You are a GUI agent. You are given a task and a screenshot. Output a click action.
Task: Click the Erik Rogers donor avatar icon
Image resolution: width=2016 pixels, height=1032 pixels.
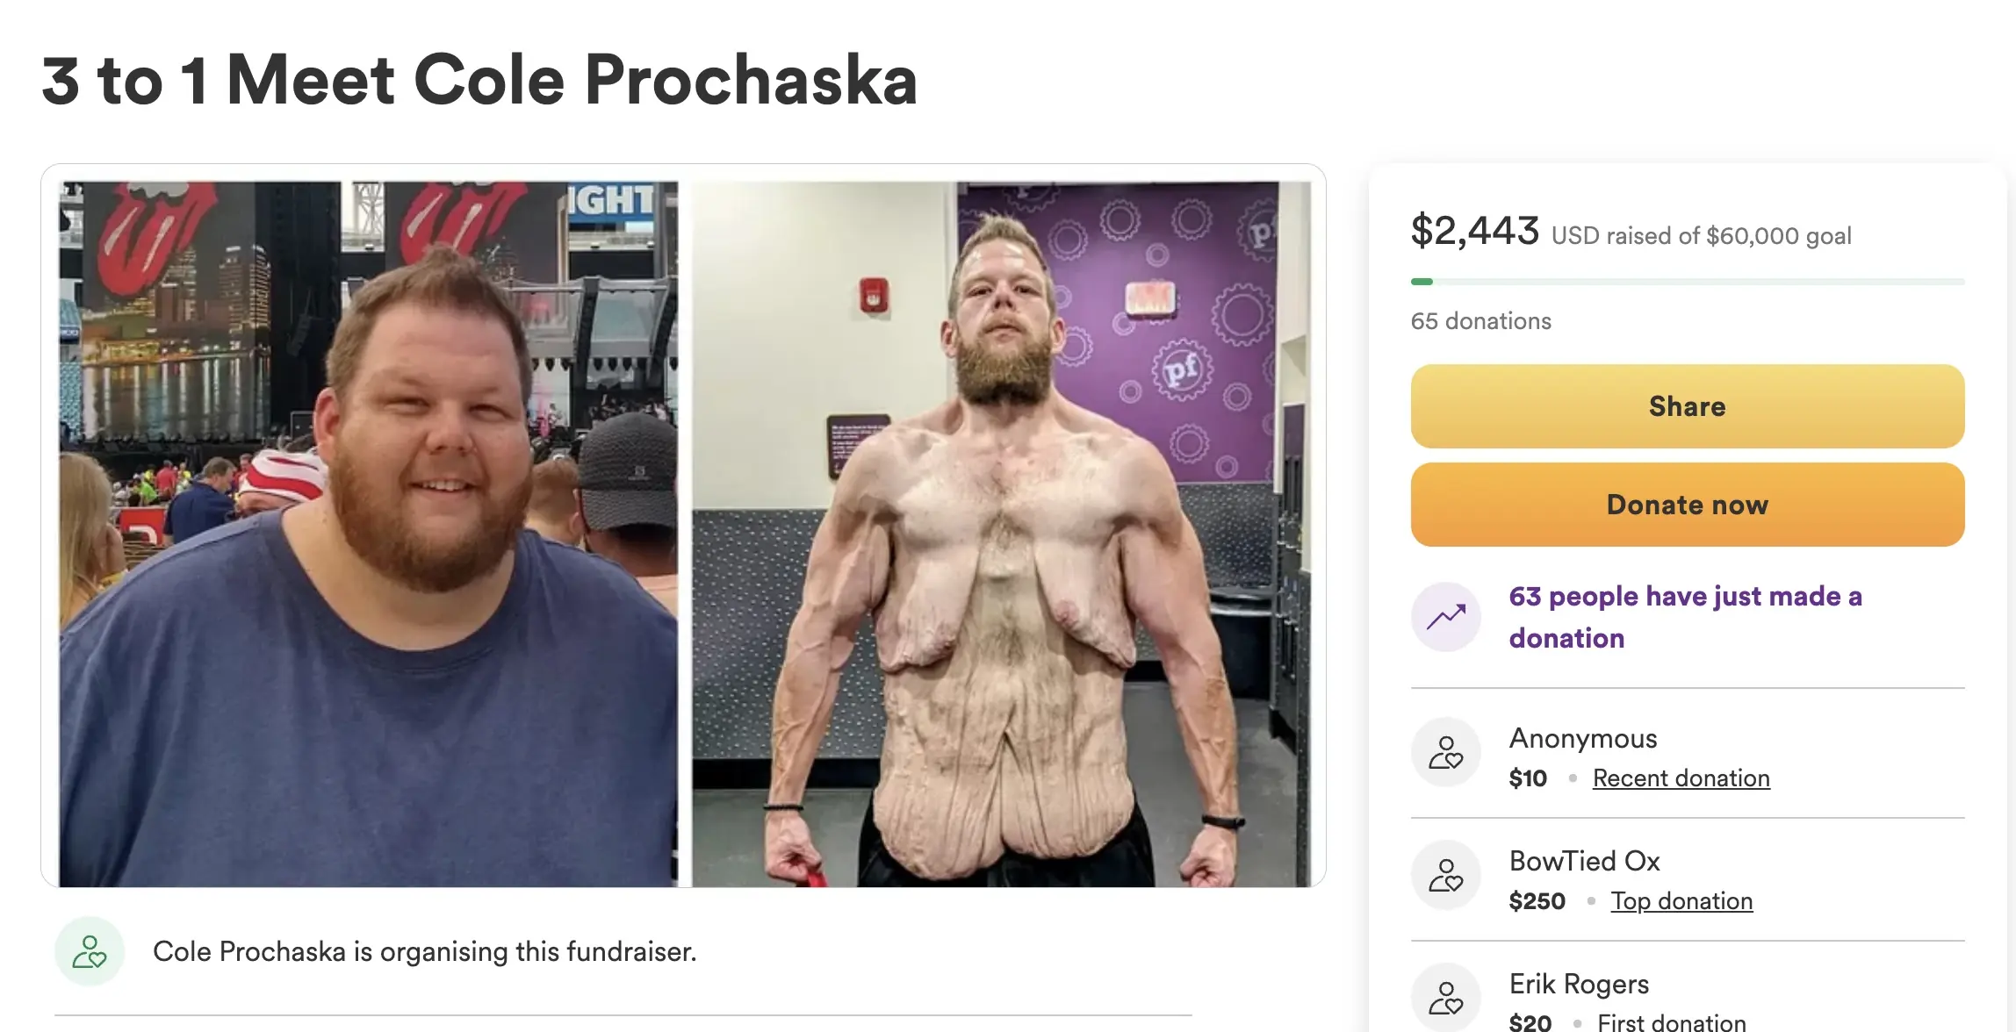pyautogui.click(x=1445, y=998)
